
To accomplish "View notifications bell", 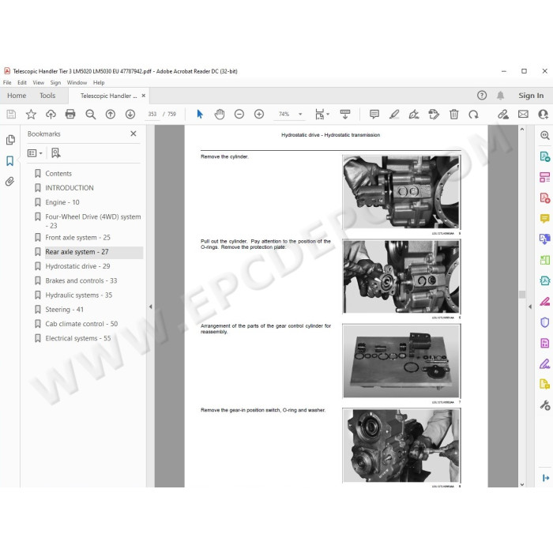I will pos(500,96).
